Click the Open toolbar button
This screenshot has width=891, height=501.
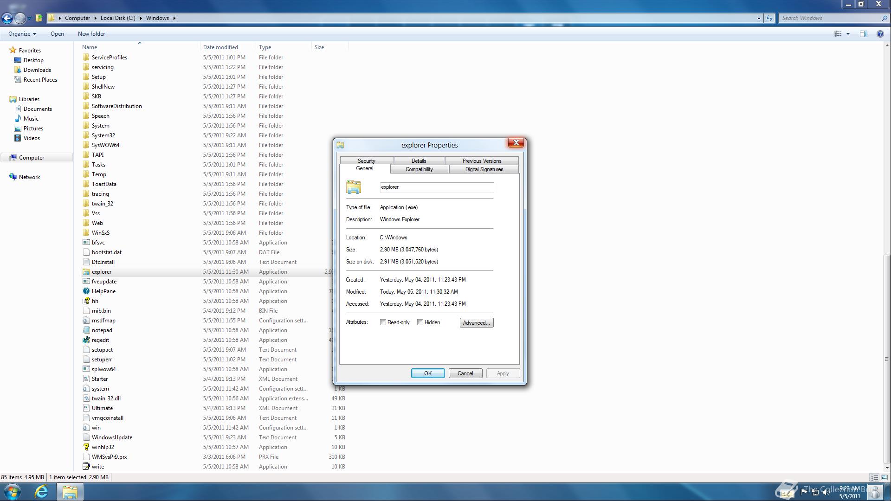(x=57, y=34)
